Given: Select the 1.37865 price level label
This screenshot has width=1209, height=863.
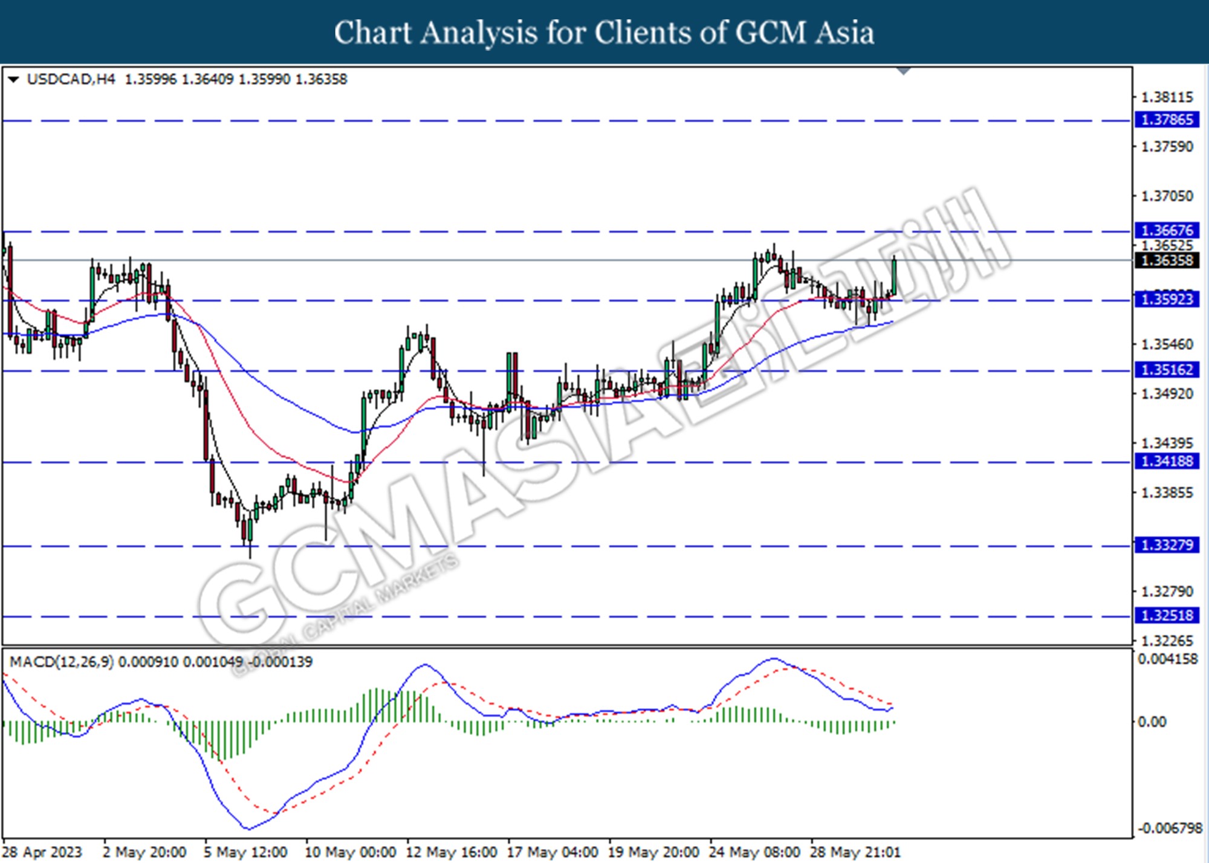Looking at the screenshot, I should coord(1167,120).
